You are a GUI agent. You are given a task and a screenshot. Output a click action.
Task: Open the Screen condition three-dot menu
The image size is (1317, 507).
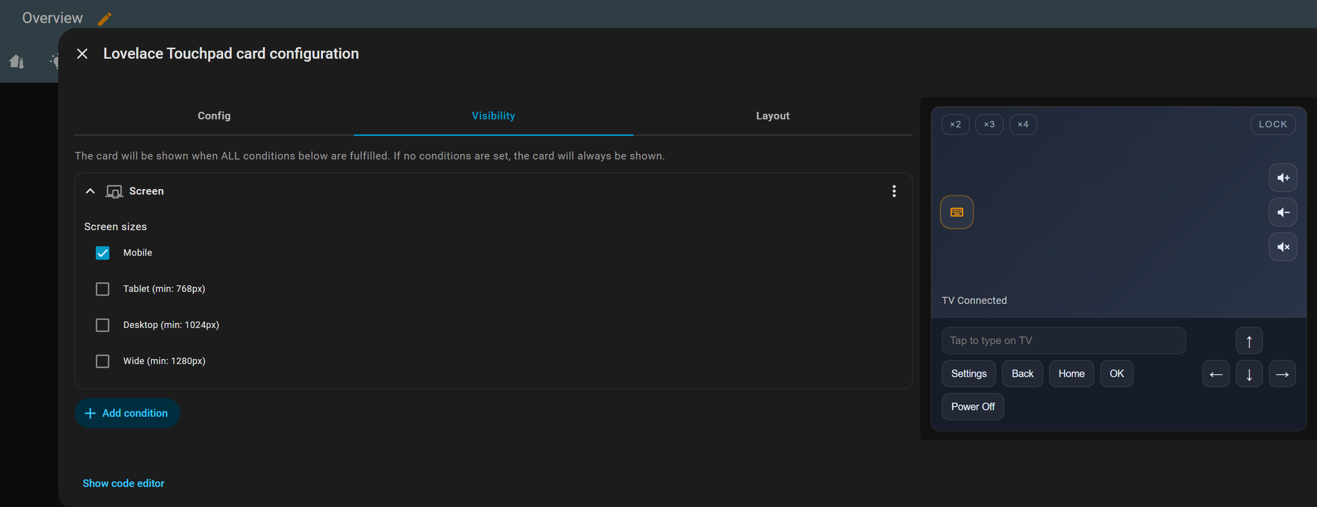[894, 191]
